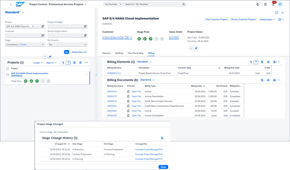Toggle Projects table hide-details view button
This screenshot has width=290, height=170.
(68, 63)
